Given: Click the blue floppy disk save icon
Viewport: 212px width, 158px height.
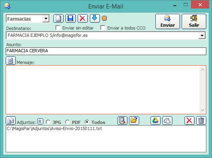Looking at the screenshot, I should [70, 18].
